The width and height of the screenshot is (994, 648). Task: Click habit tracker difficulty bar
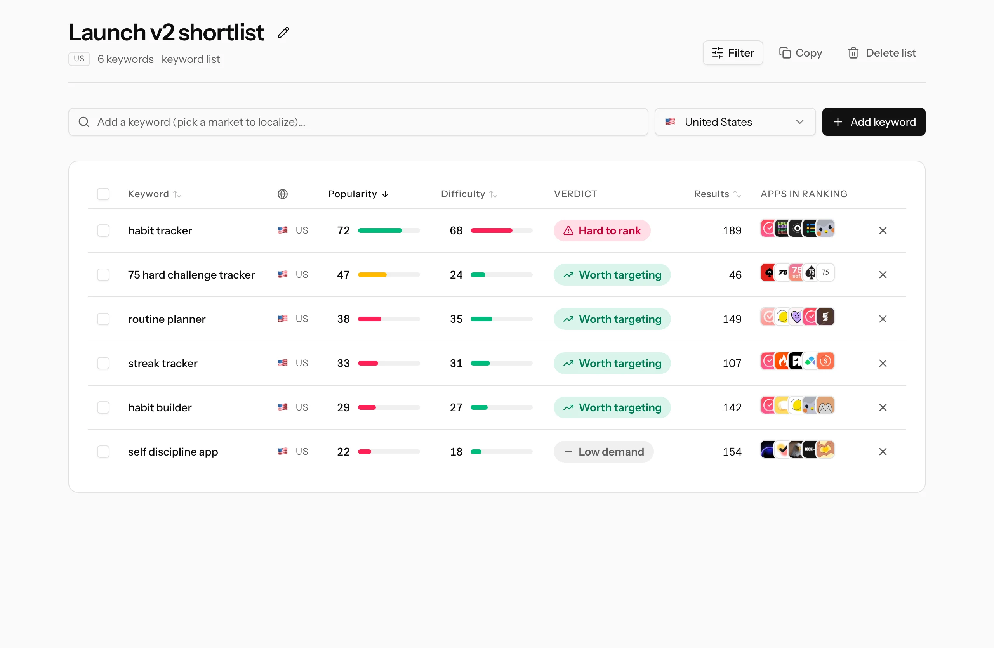(x=502, y=230)
